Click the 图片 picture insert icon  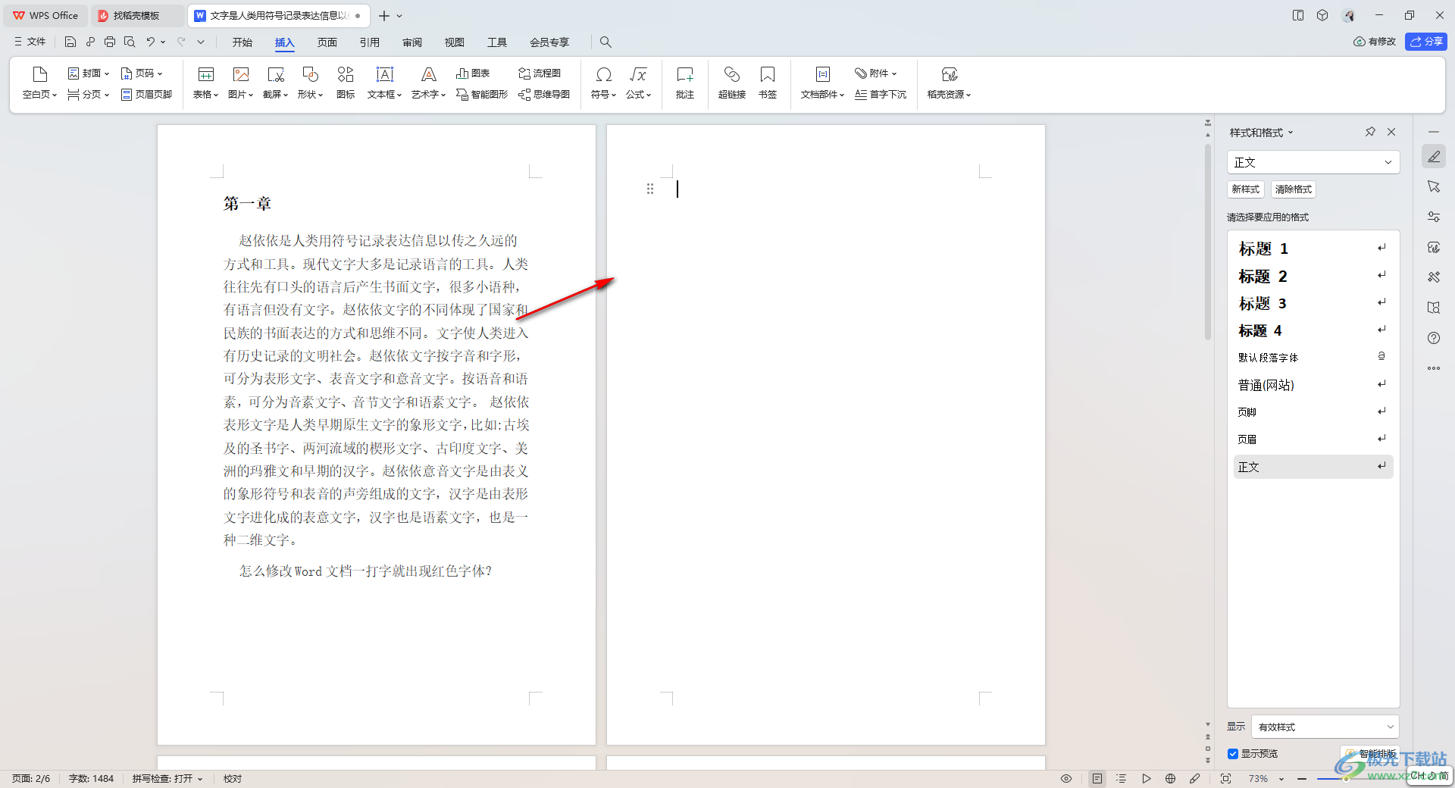coord(240,83)
